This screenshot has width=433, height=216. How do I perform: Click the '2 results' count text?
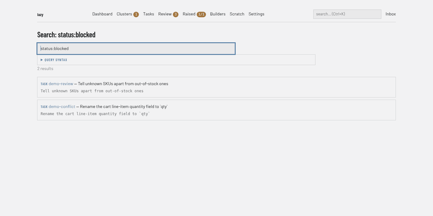[45, 69]
